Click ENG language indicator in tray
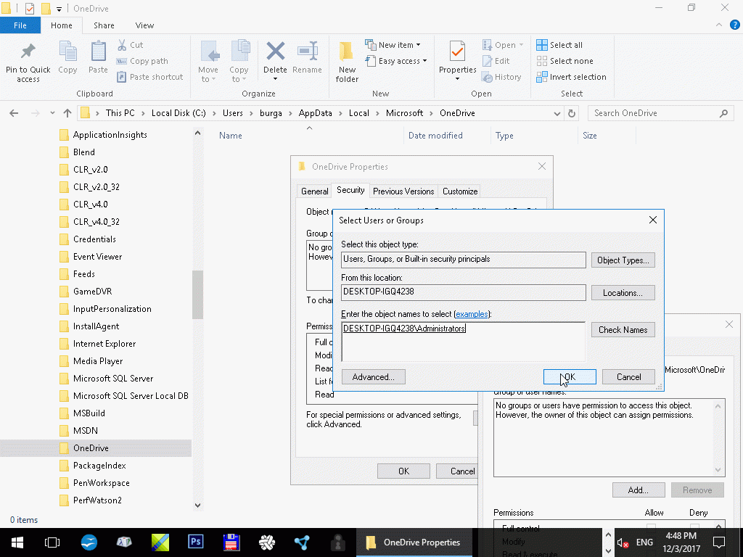This screenshot has width=743, height=557. click(x=644, y=542)
